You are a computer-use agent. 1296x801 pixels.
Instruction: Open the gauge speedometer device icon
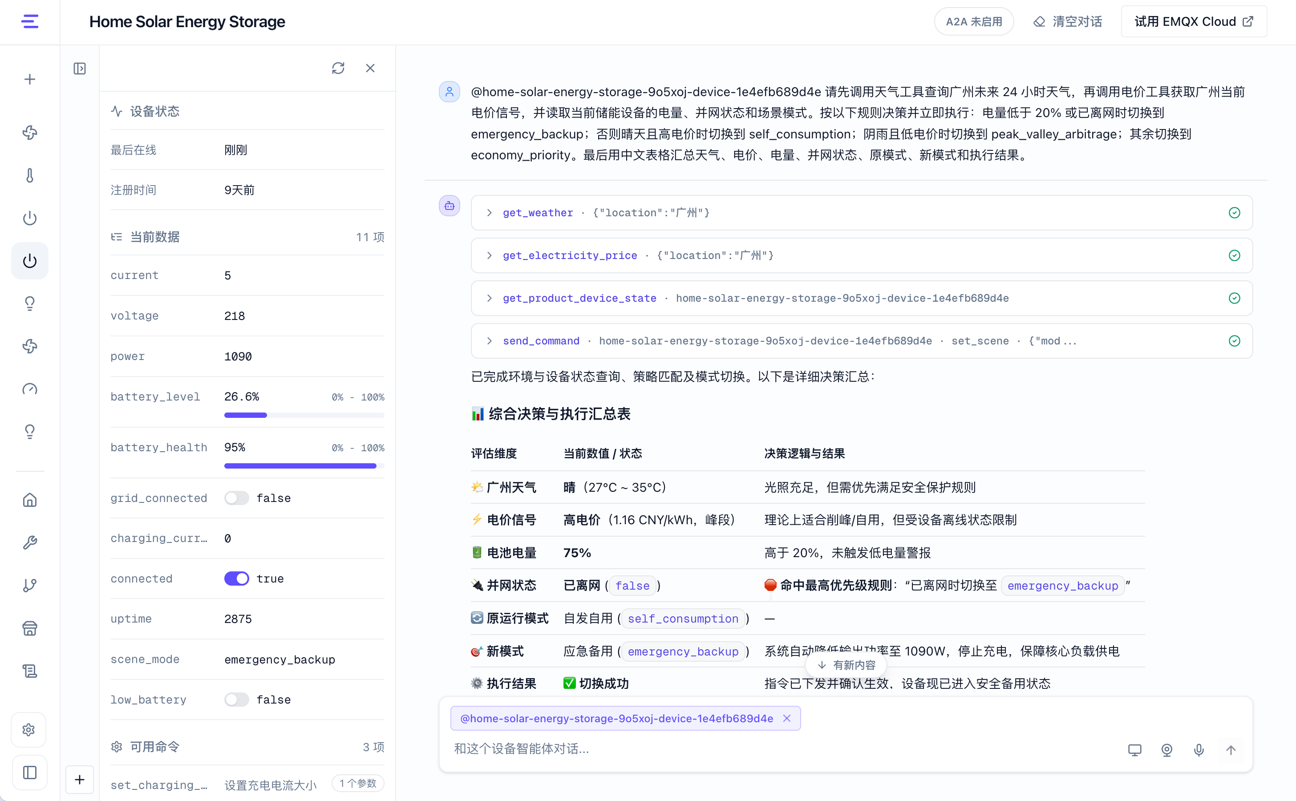(30, 389)
